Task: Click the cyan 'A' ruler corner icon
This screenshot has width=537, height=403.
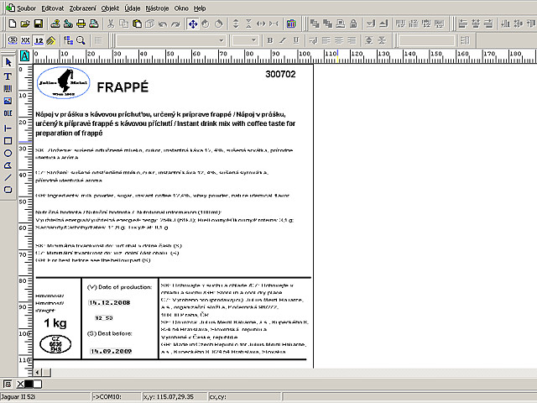Action: pyautogui.click(x=24, y=55)
